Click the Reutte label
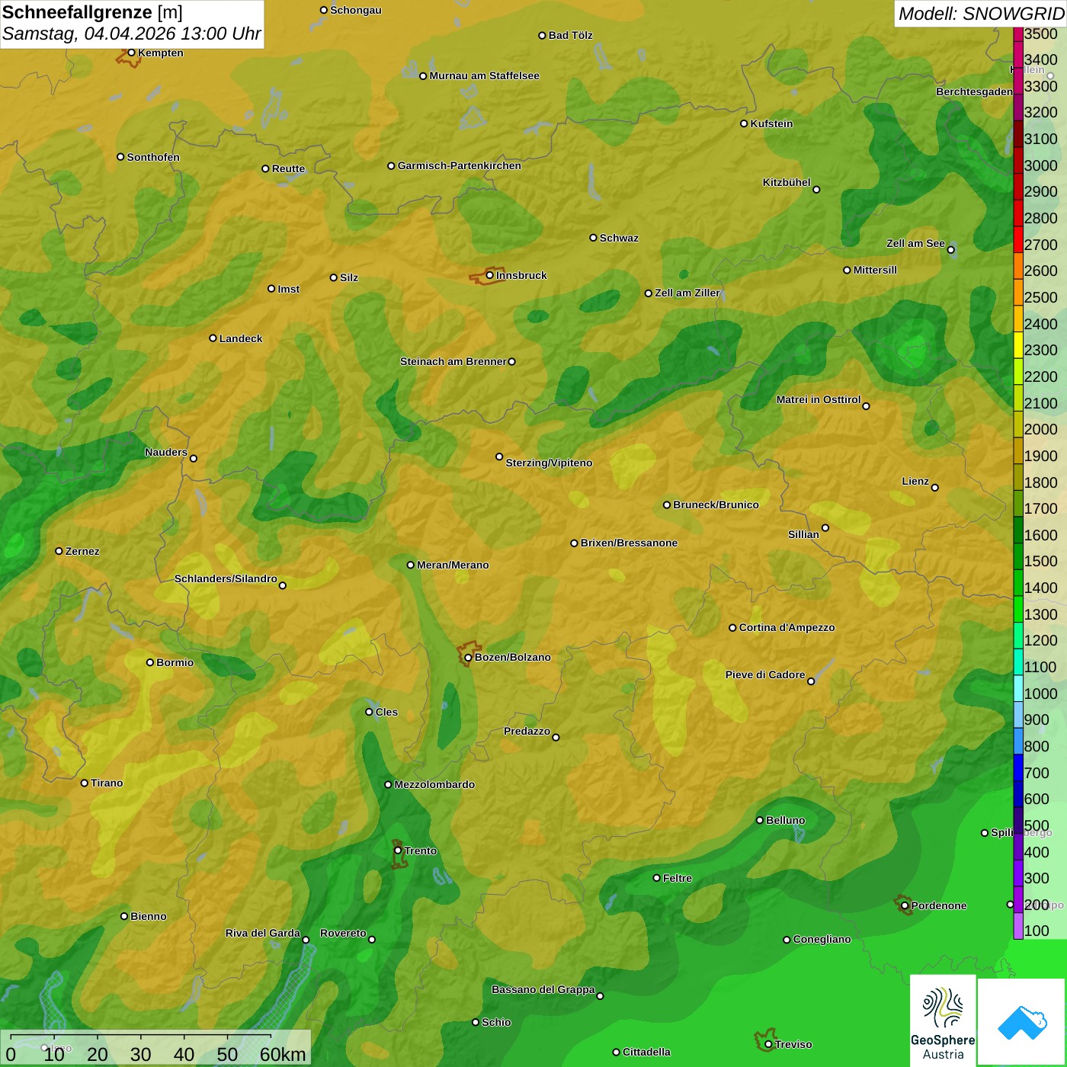This screenshot has width=1067, height=1067. (x=288, y=168)
